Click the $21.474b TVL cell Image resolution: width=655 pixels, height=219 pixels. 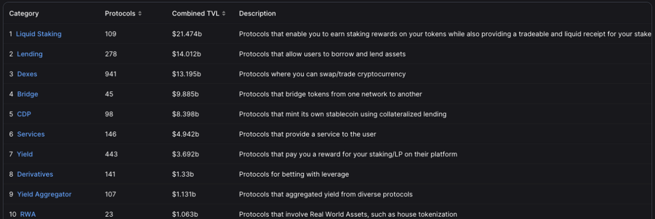(x=187, y=34)
